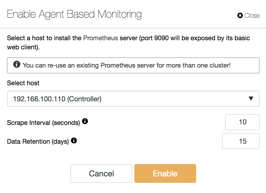Click the port 9090 description paragraph
The height and width of the screenshot is (193, 266).
(x=128, y=43)
